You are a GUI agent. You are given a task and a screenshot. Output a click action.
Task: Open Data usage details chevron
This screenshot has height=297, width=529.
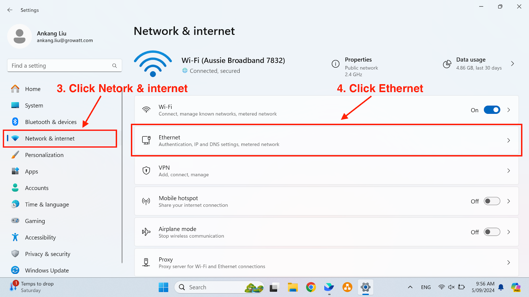tap(512, 64)
